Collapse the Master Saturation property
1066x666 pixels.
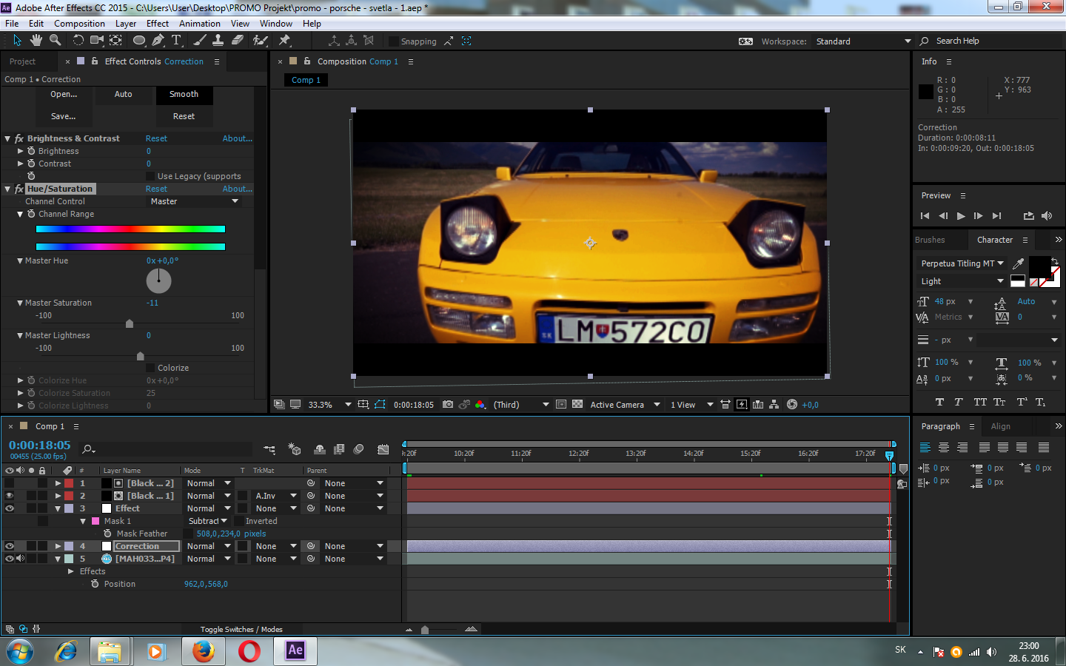(x=20, y=303)
